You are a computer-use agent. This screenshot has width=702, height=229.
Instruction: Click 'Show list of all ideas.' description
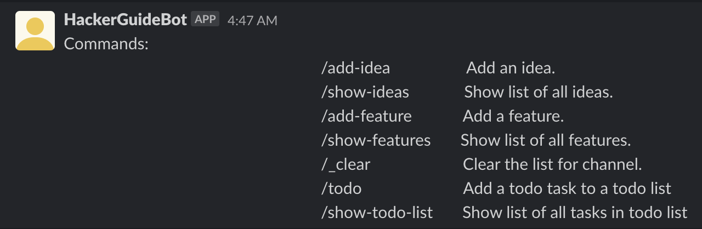(539, 92)
